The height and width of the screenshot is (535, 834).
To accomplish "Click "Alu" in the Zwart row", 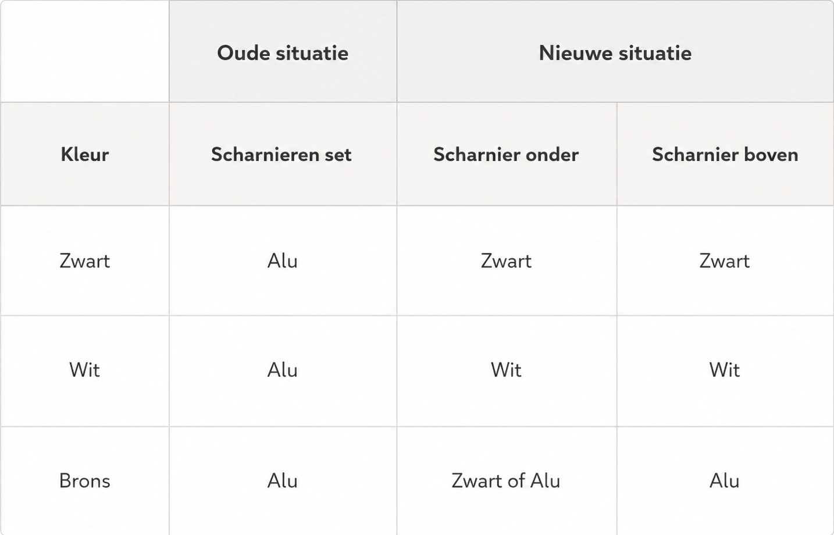I will click(283, 261).
